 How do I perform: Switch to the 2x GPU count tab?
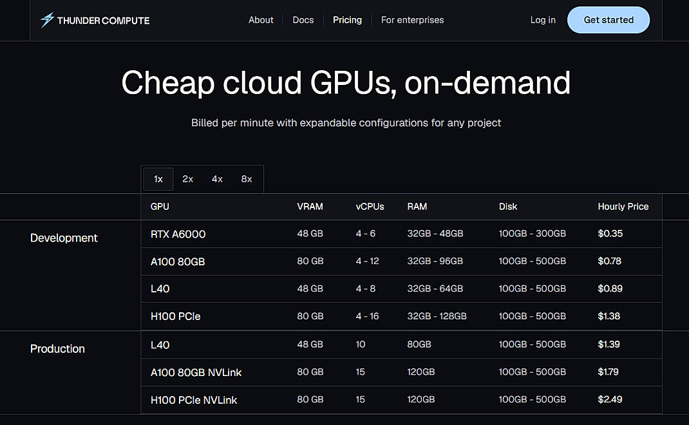pos(187,179)
